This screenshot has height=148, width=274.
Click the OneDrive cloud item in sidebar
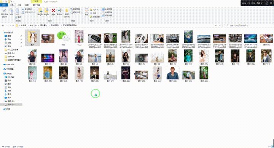coord(9,65)
